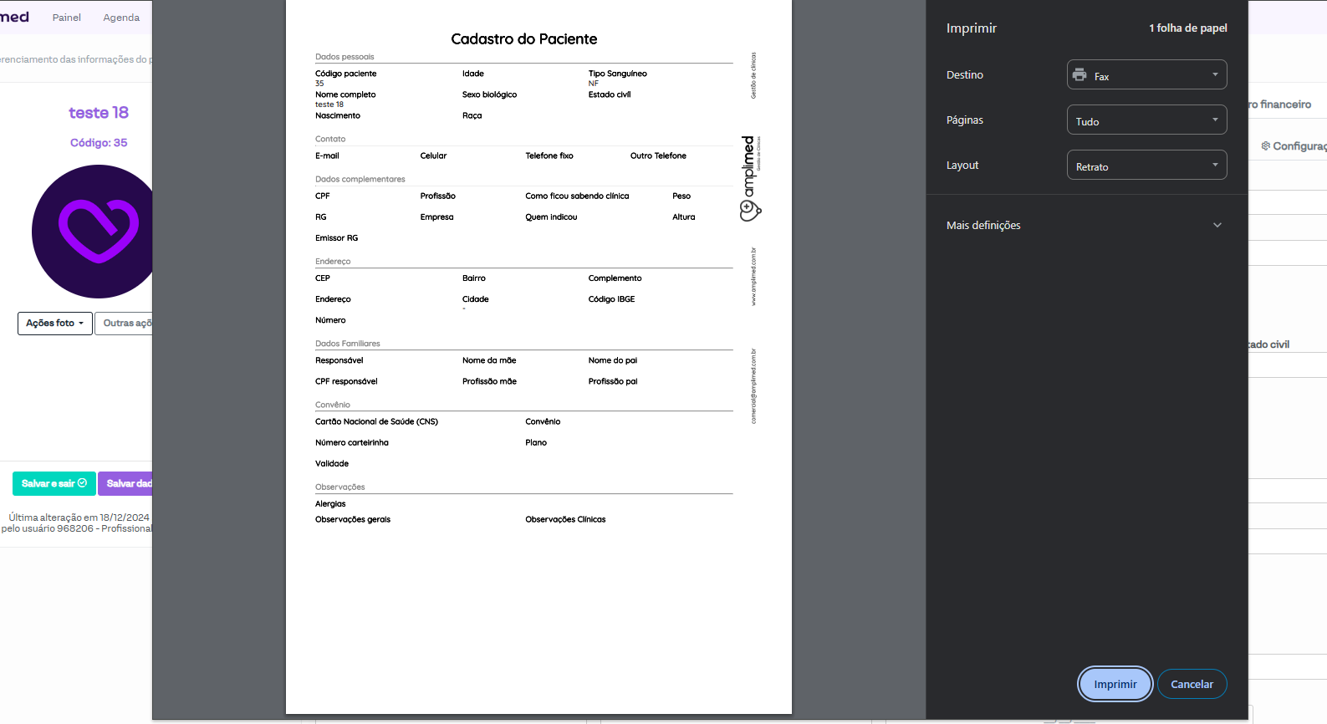Click the amplimed logo in print preview
The height and width of the screenshot is (724, 1327).
click(x=750, y=179)
